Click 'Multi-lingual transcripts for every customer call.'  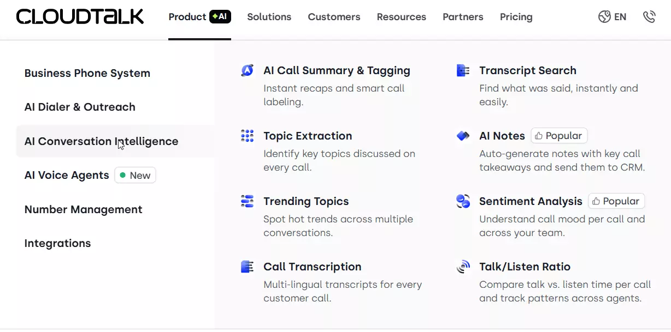click(343, 291)
